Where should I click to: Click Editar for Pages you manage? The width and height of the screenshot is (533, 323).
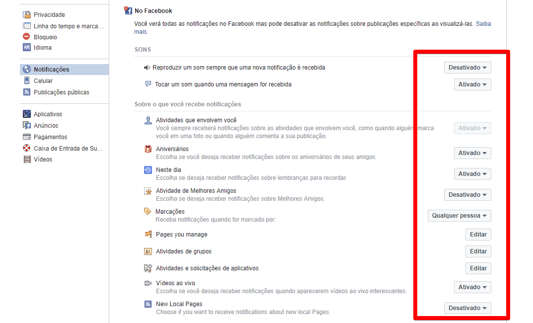click(478, 235)
